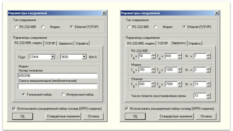Select the Тональный набор radio button
This screenshot has height=131, width=233.
pyautogui.click(x=24, y=95)
